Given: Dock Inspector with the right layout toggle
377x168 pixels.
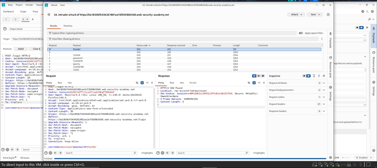Looking at the screenshot, I should point(309,76).
